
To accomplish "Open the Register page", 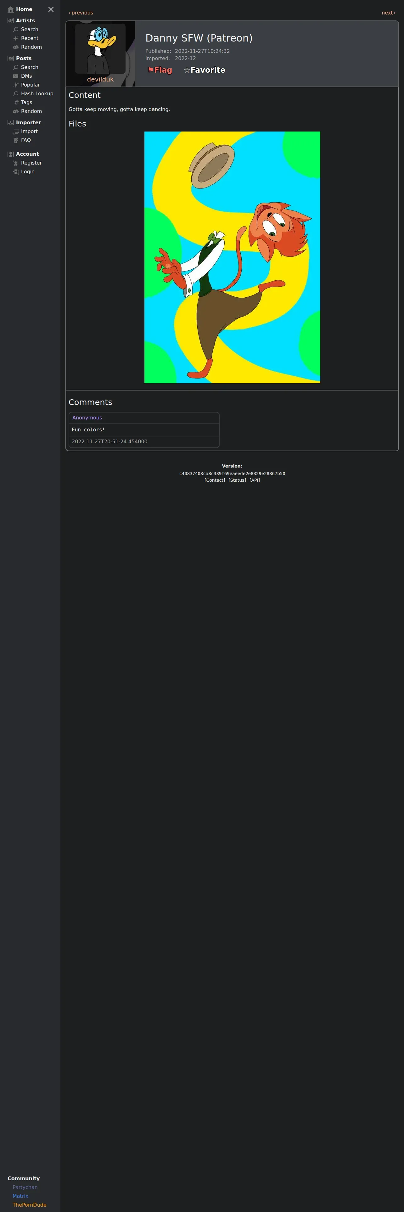I will 31,163.
